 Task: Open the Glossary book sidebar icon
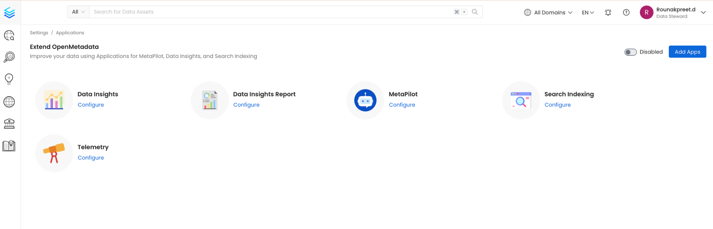(9, 146)
